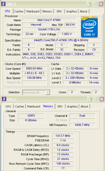The height and width of the screenshot is (171, 105).
Task: Click the tRAS value '21 clocks'
Action: [x=63, y=159]
